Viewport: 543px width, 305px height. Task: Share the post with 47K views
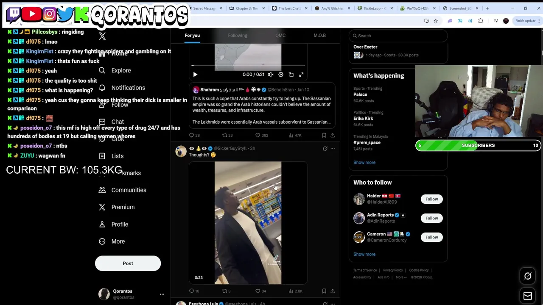pos(333,135)
